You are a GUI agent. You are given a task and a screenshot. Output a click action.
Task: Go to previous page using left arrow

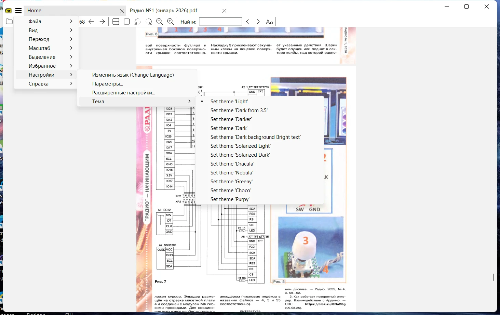(x=91, y=22)
